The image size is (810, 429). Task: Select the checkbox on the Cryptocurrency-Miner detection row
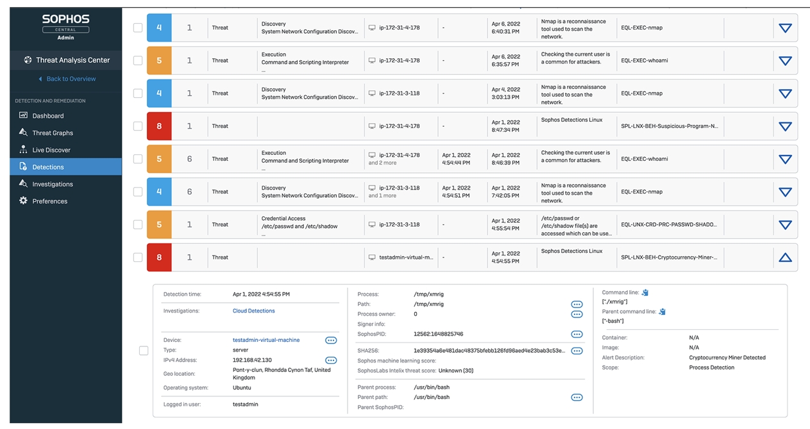[x=138, y=257]
